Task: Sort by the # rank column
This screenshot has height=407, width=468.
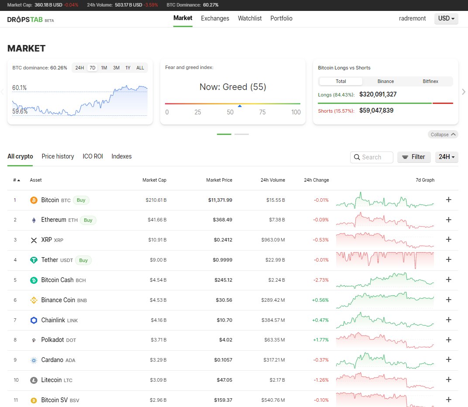Action: [x=17, y=180]
